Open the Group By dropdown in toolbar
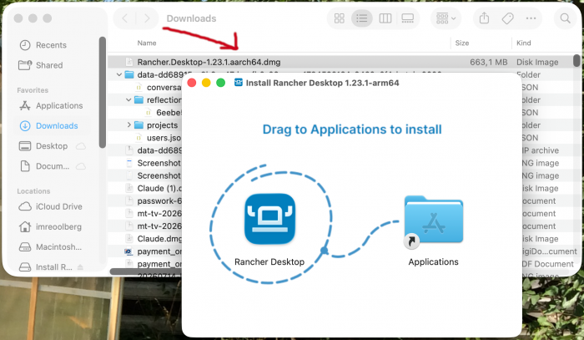 click(446, 18)
